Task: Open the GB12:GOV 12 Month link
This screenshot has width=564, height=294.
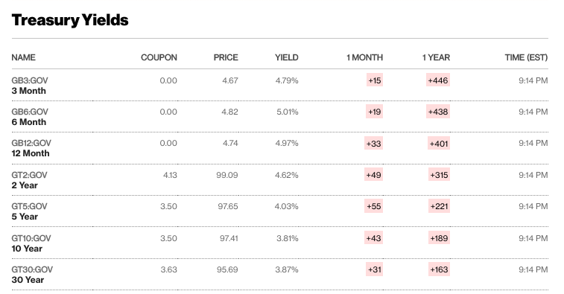Action: [x=31, y=148]
